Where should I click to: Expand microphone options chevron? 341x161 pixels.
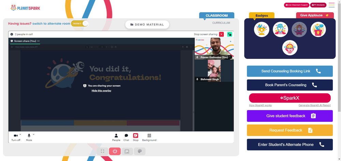33,134
